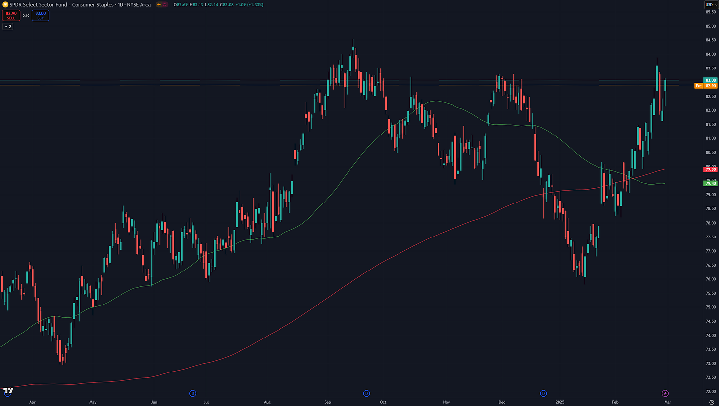Viewport: 719px width, 406px height.
Task: Click the purple lightning event marker near Mar
Action: coord(665,393)
